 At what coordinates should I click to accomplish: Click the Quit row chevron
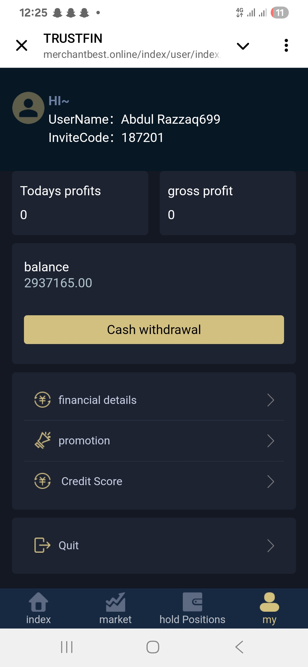click(271, 546)
